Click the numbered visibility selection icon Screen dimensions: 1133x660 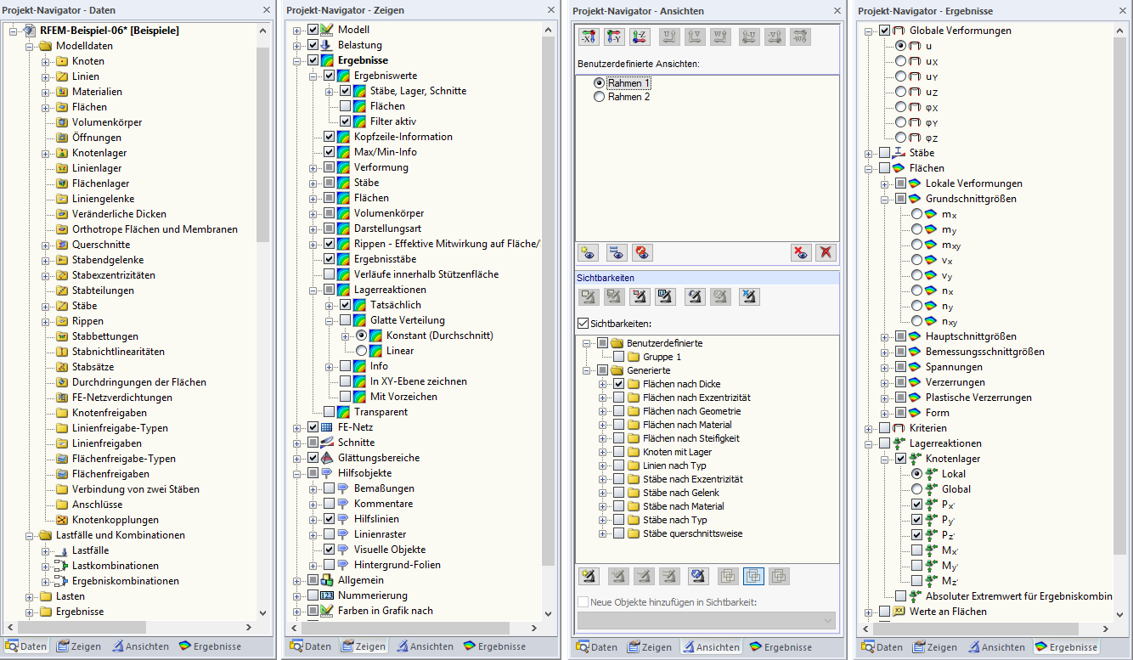pyautogui.click(x=667, y=296)
